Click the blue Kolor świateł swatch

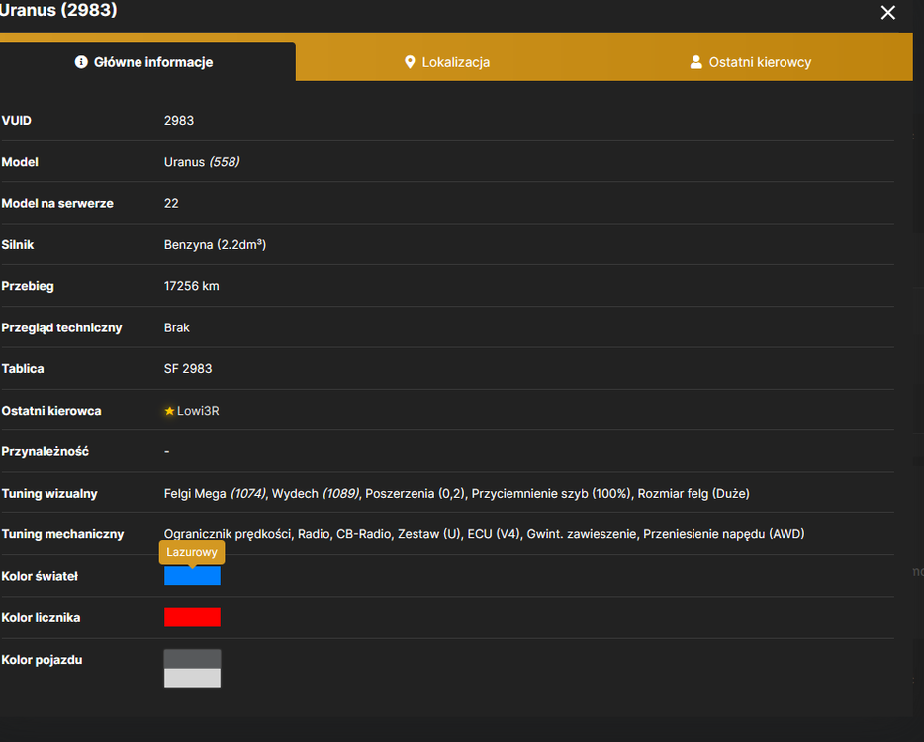[192, 576]
